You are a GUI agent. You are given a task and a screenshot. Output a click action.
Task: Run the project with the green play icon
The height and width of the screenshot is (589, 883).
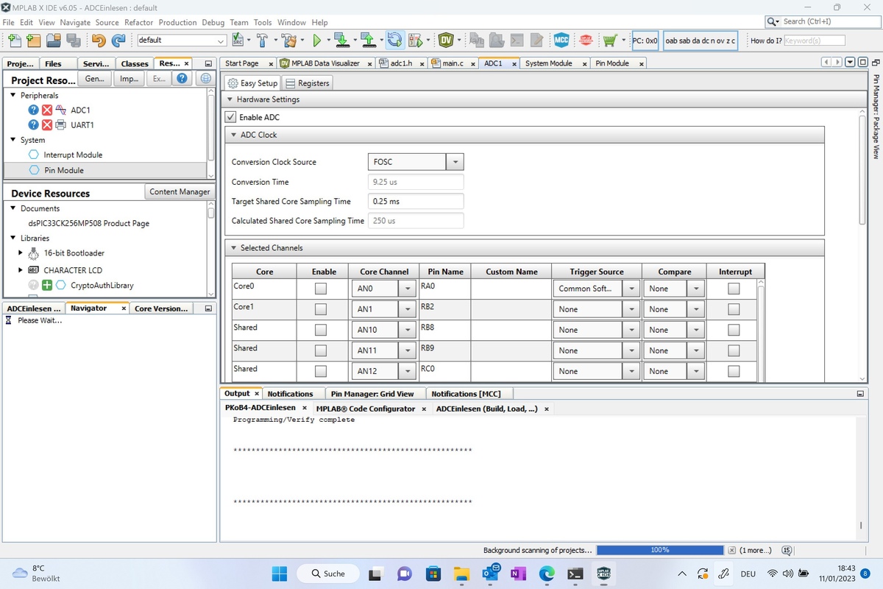[317, 40]
